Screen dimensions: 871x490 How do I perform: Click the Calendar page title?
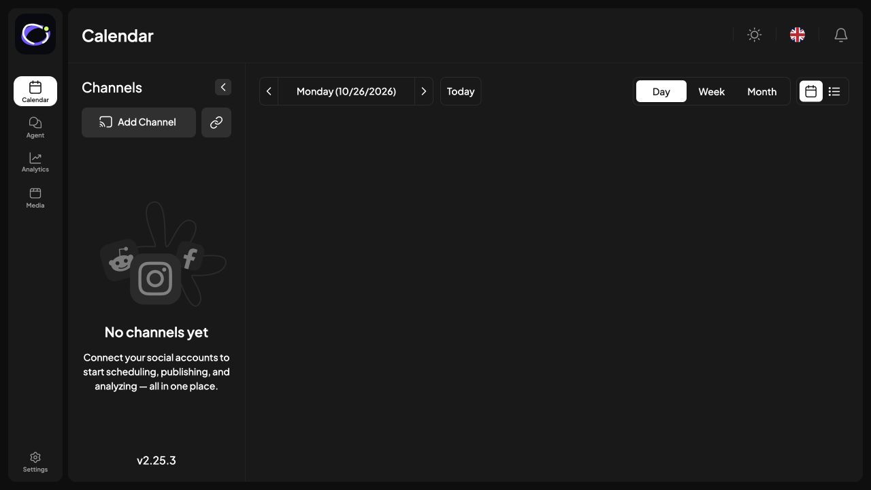point(118,35)
